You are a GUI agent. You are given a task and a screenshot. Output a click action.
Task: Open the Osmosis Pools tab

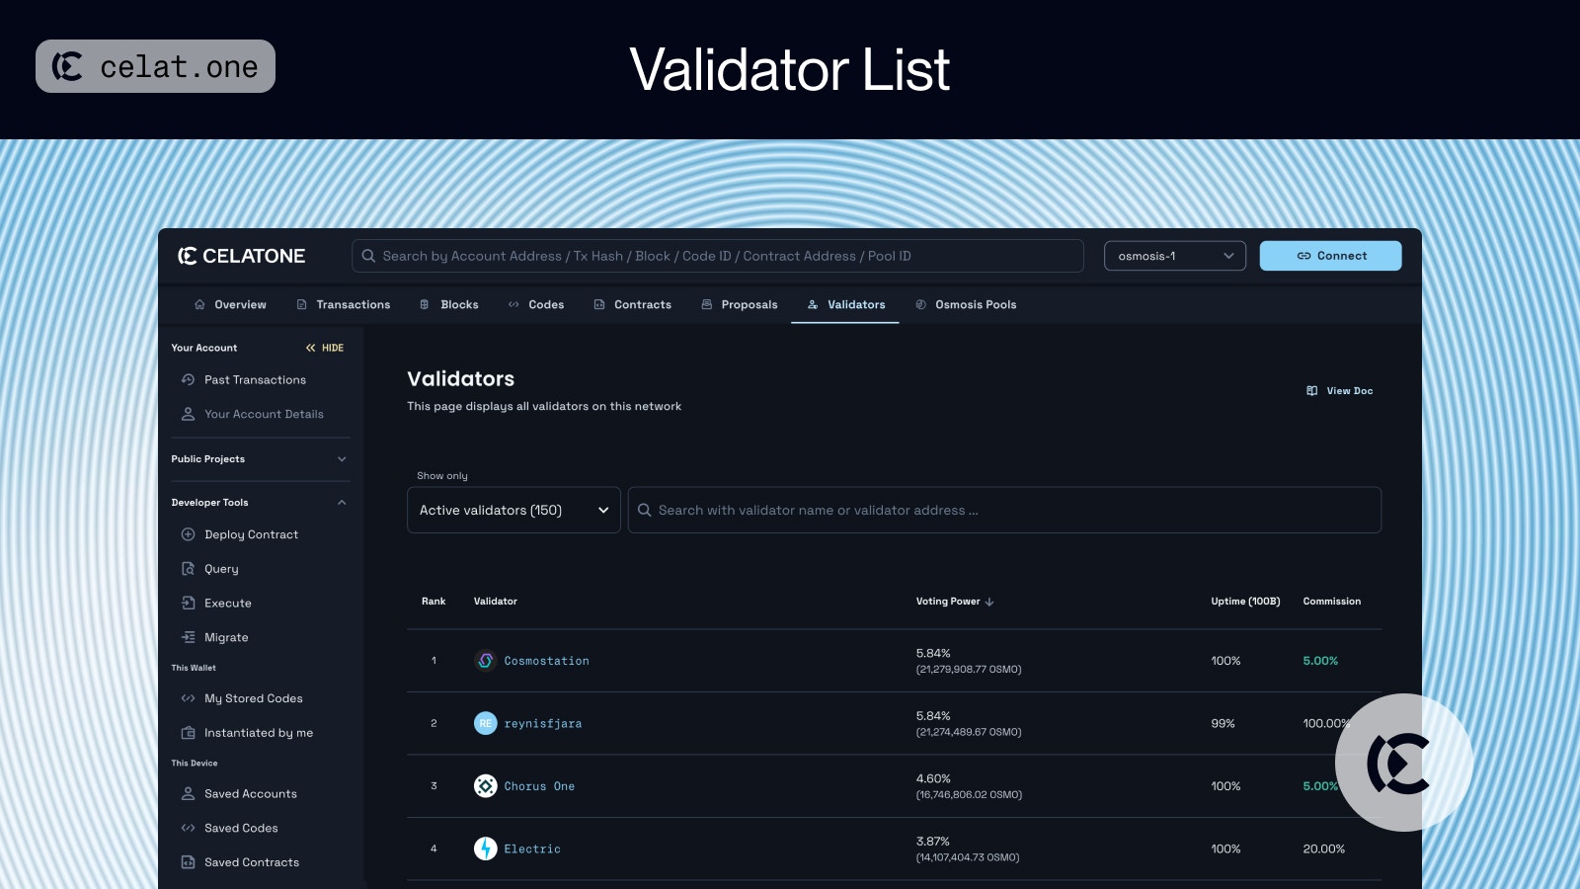tap(966, 304)
